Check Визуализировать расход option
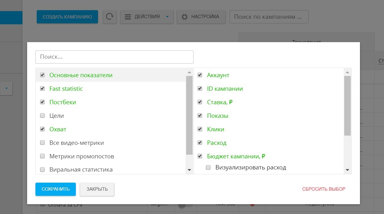The width and height of the screenshot is (384, 214). tap(208, 168)
